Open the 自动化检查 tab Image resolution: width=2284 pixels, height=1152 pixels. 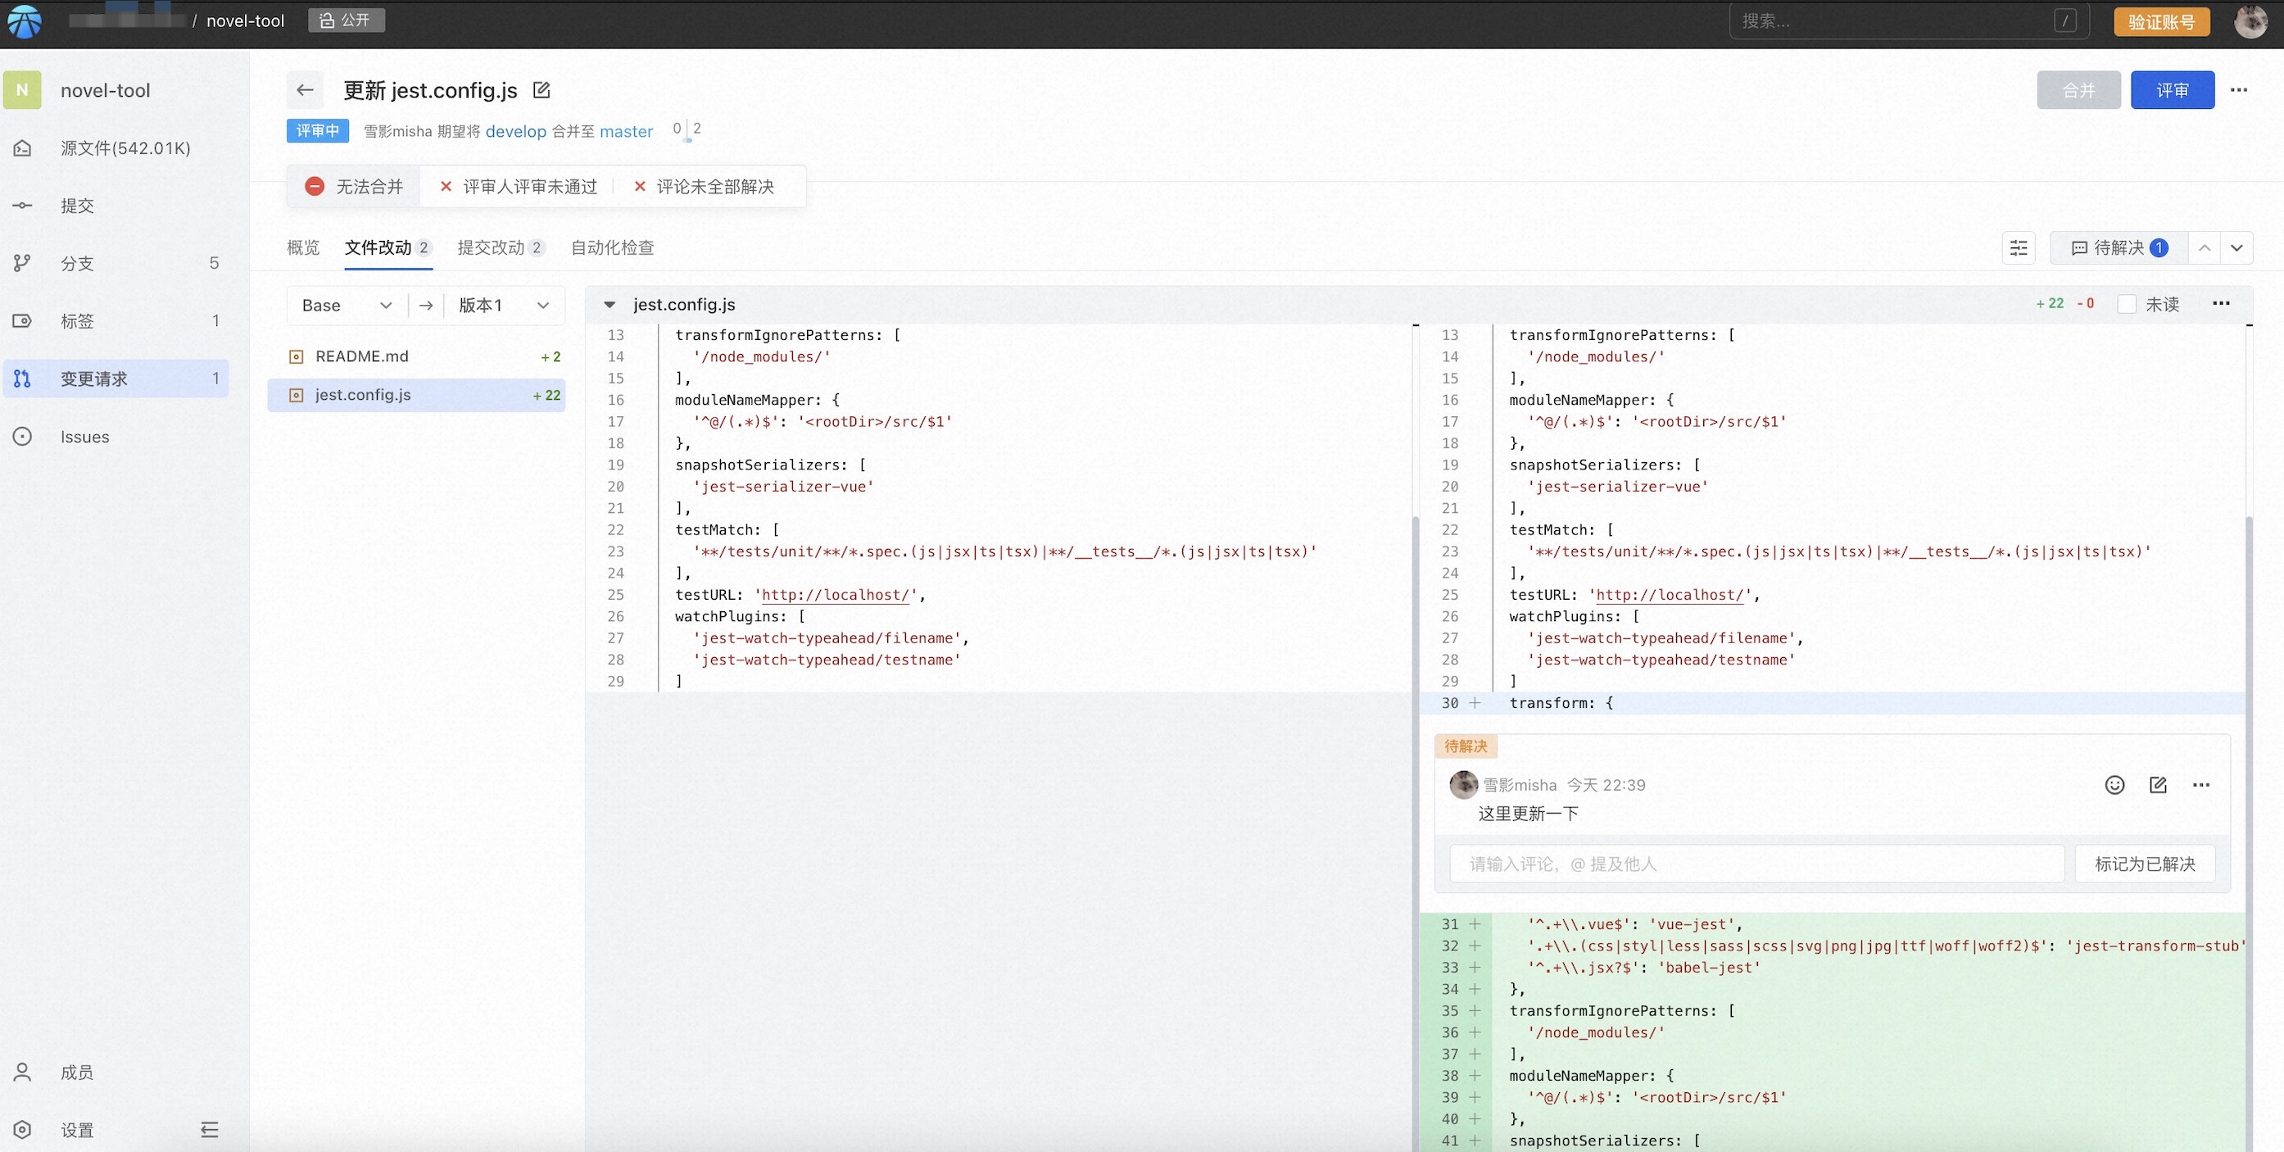click(612, 247)
